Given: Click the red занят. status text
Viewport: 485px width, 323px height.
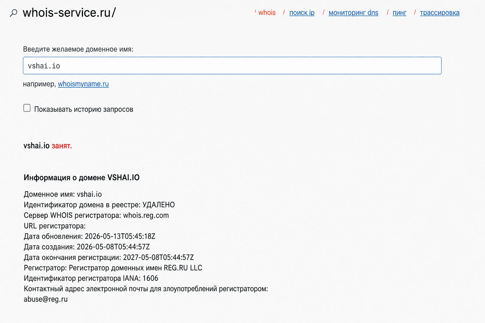Looking at the screenshot, I should [x=62, y=146].
